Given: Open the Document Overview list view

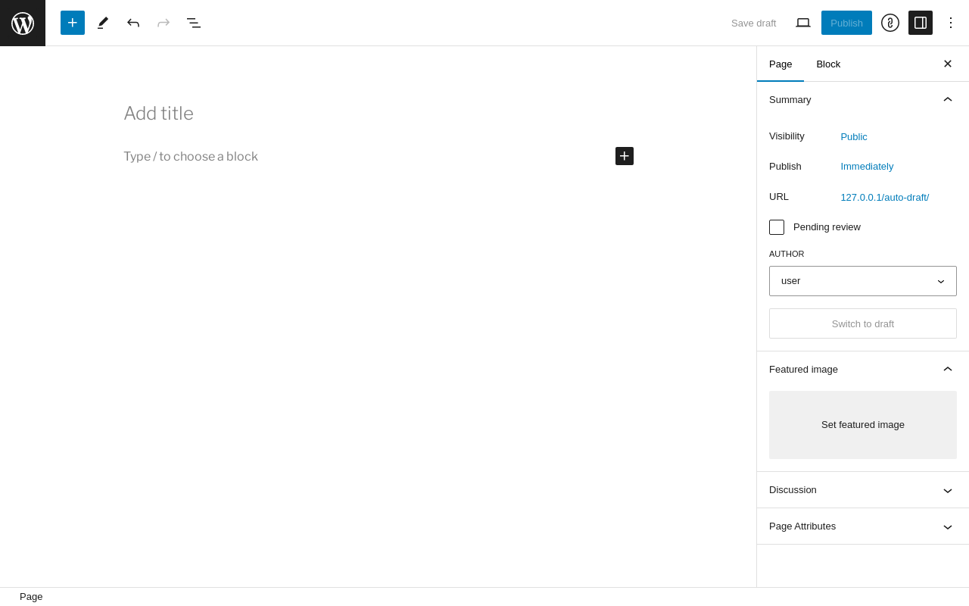Looking at the screenshot, I should coord(194,23).
